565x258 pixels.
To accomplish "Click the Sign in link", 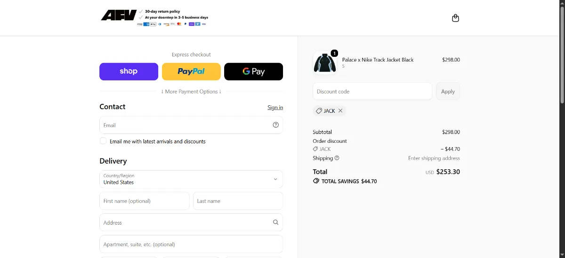I will (275, 108).
